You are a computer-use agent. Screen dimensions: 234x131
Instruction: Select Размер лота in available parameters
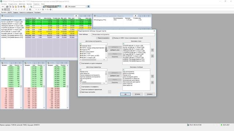click(x=84, y=72)
